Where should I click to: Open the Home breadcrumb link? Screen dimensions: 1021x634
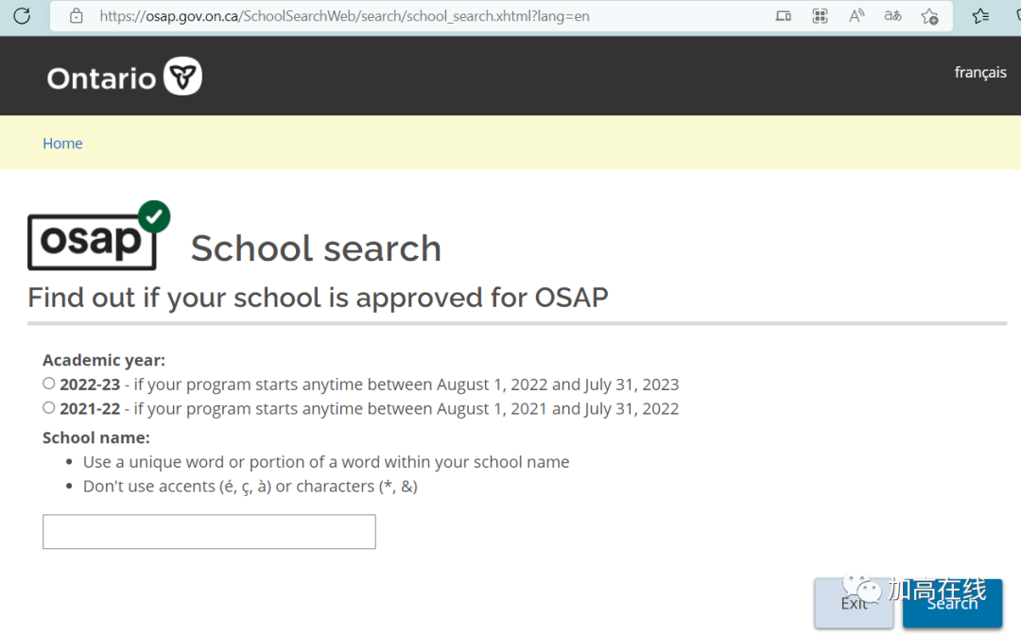[62, 143]
